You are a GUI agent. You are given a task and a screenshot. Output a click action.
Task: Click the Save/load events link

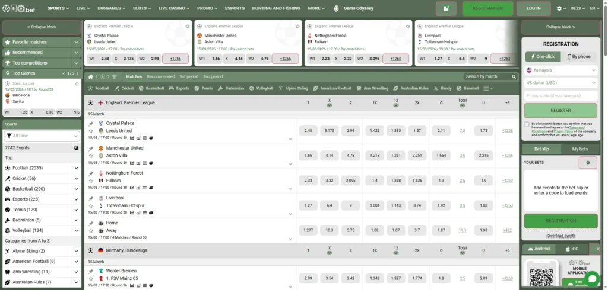pyautogui.click(x=560, y=236)
